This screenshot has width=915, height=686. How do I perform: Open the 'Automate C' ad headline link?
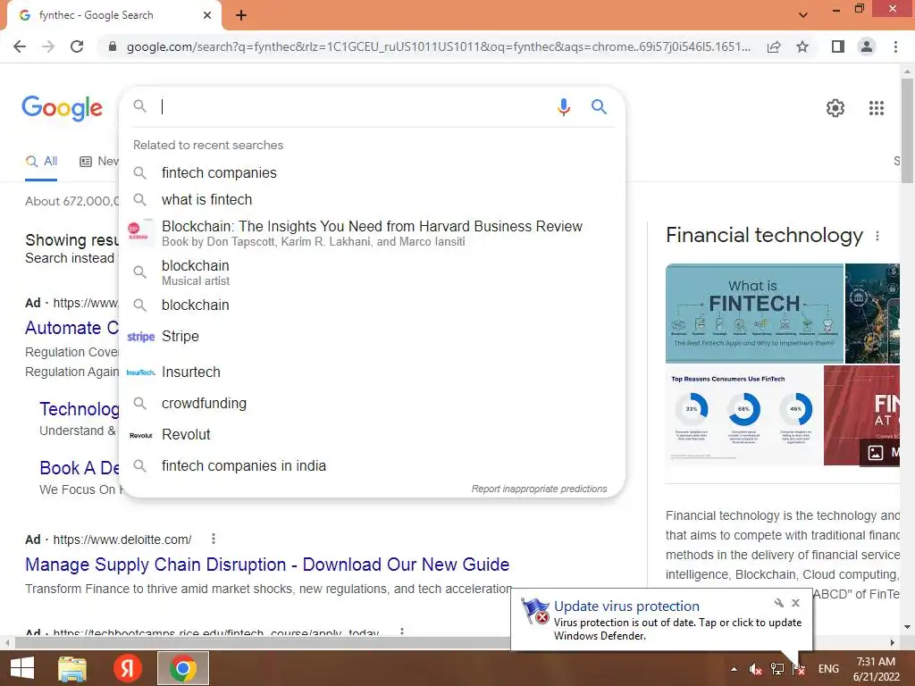coord(71,328)
